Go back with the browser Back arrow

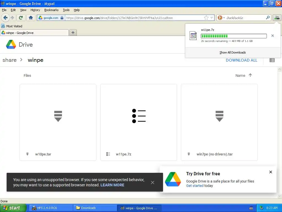tap(5, 18)
